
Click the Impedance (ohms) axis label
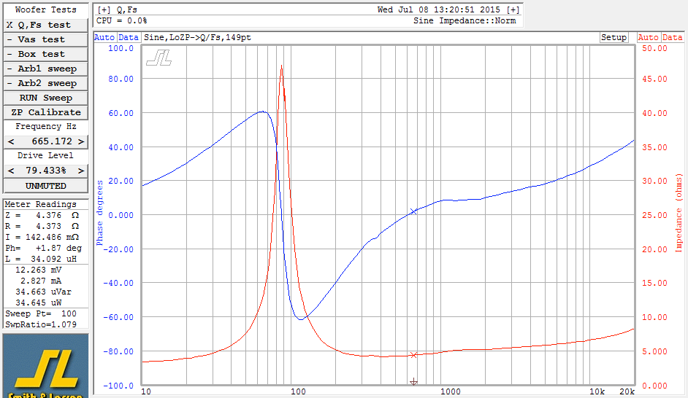point(679,213)
